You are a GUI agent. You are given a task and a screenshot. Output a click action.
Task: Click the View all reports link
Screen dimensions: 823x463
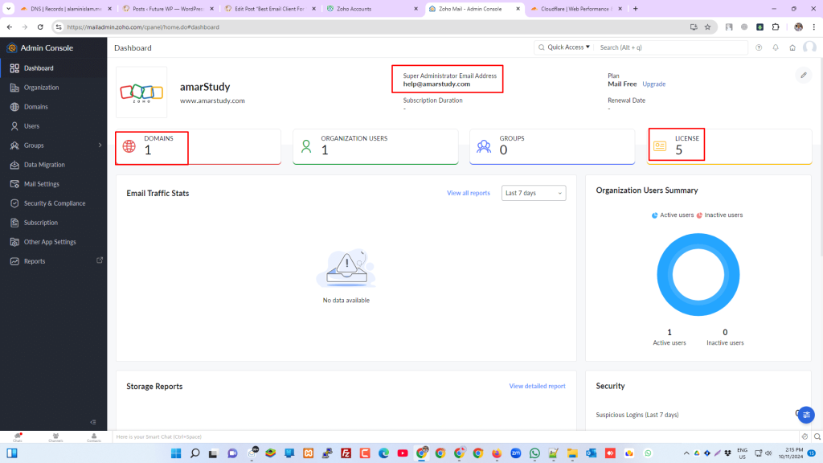pos(469,193)
